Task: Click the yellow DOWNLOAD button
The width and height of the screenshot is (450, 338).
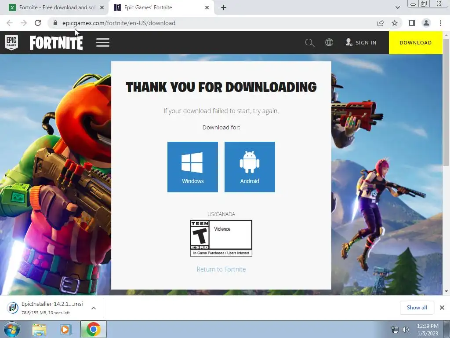Action: [416, 43]
